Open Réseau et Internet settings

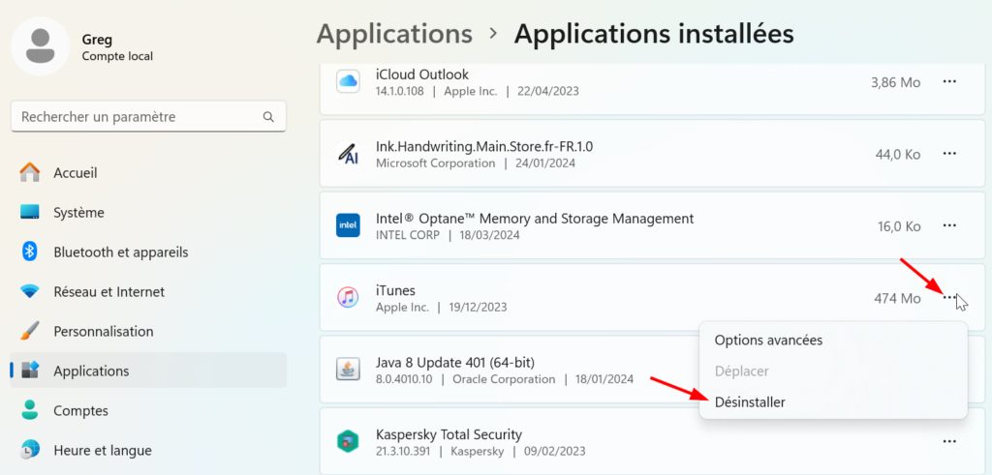(148, 292)
